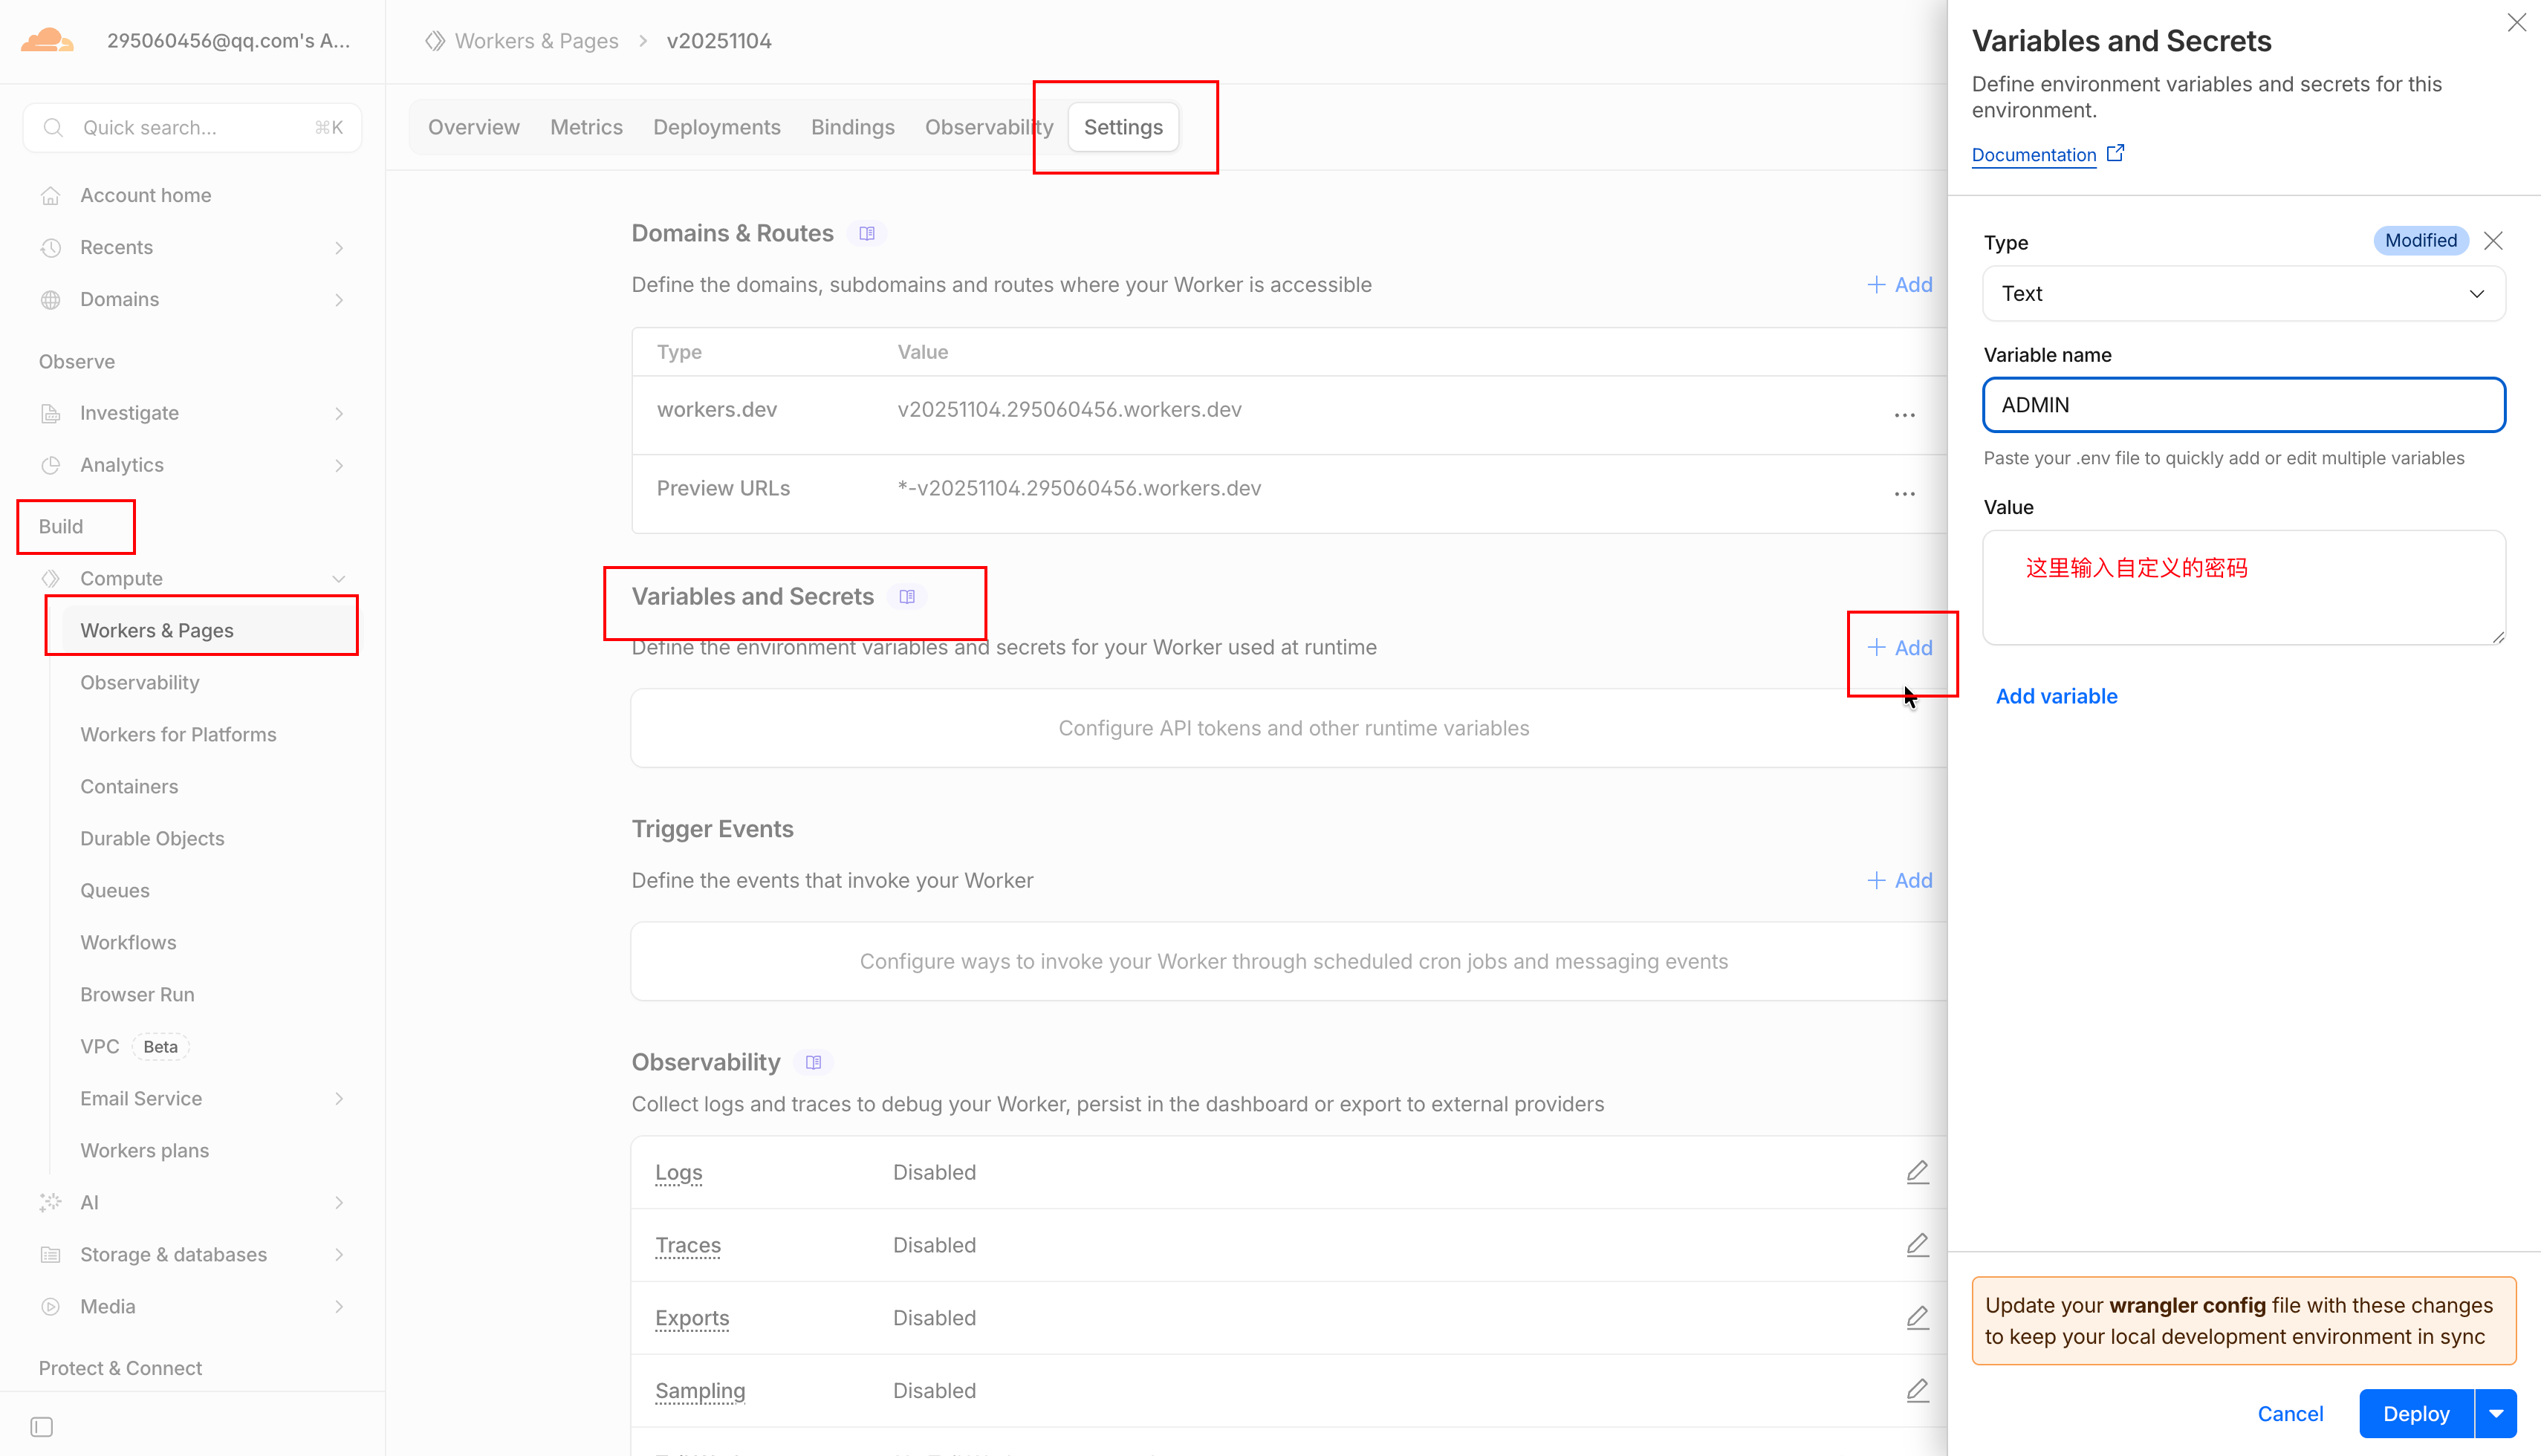Click Cancel in the side panel
The height and width of the screenshot is (1456, 2541).
(2290, 1414)
